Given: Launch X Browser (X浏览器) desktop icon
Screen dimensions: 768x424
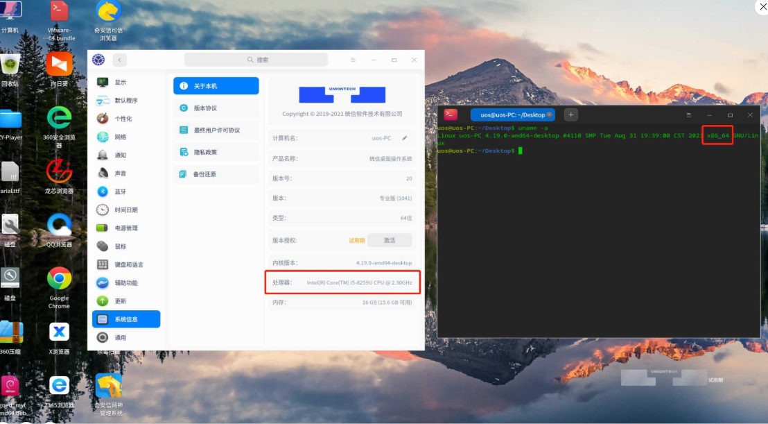Looking at the screenshot, I should coord(60,338).
